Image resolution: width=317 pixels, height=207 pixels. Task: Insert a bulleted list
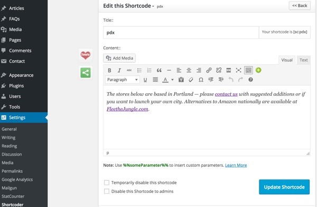coord(139,70)
